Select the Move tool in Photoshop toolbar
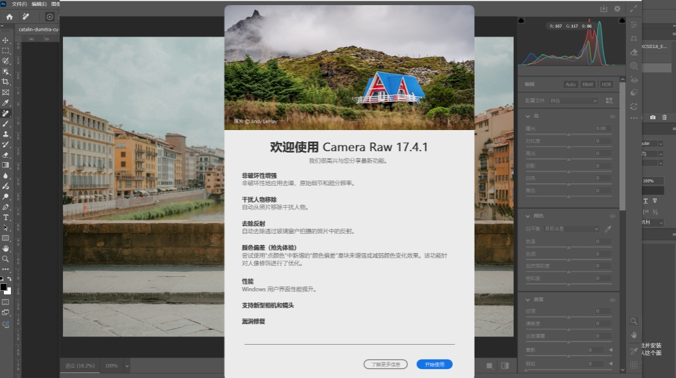 click(x=6, y=40)
